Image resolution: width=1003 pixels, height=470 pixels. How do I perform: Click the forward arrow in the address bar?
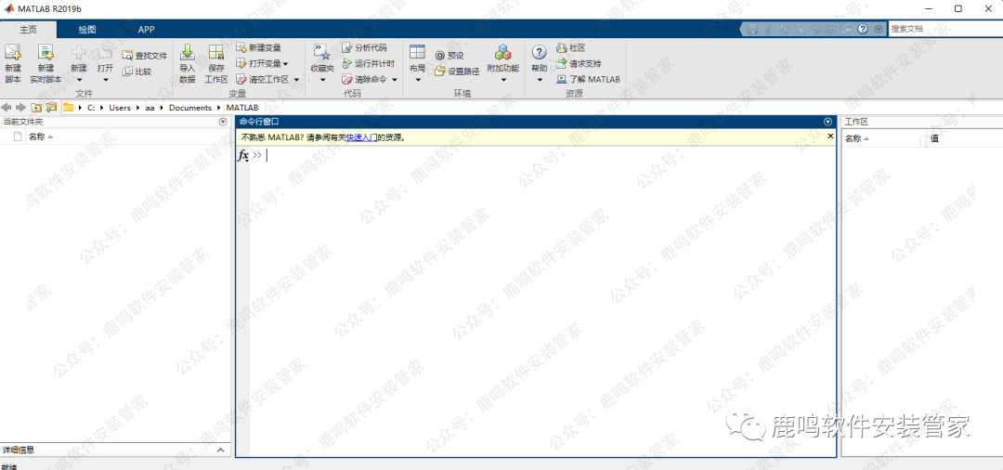[x=20, y=108]
